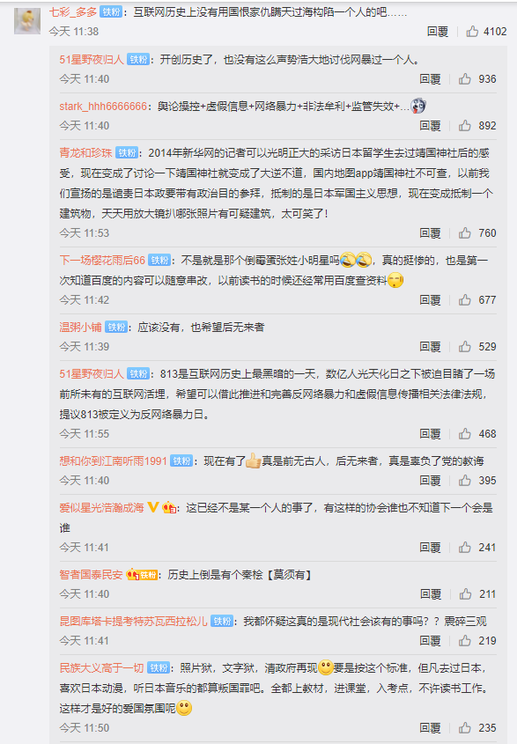Like the top comment with 4102 likes
The height and width of the screenshot is (744, 517).
472,32
